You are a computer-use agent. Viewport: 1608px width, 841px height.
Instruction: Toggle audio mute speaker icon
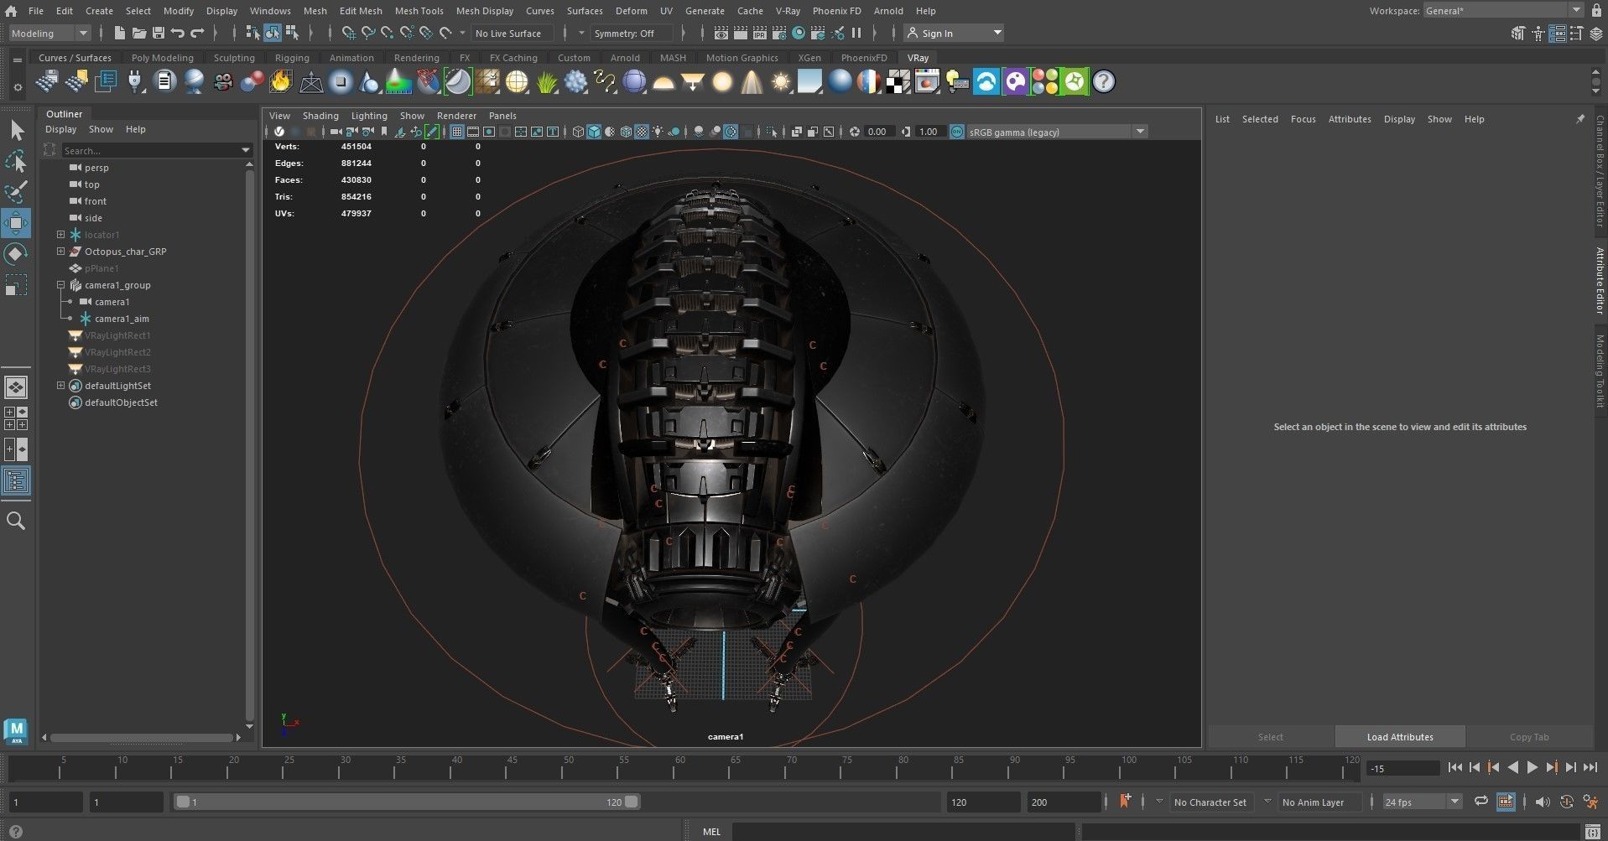(1543, 802)
